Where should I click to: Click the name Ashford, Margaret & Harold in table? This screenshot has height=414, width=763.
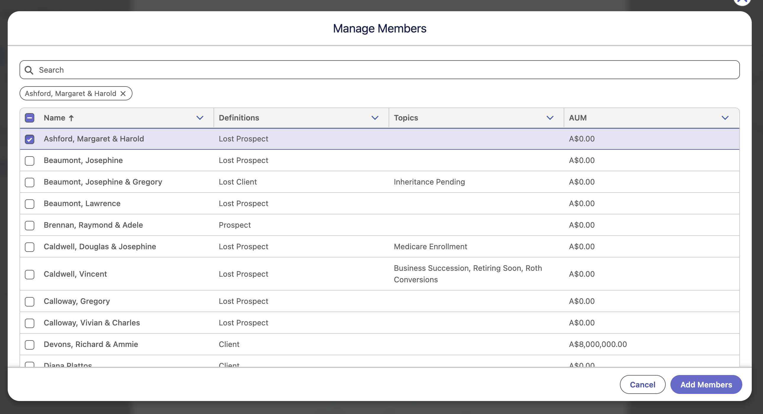(94, 139)
